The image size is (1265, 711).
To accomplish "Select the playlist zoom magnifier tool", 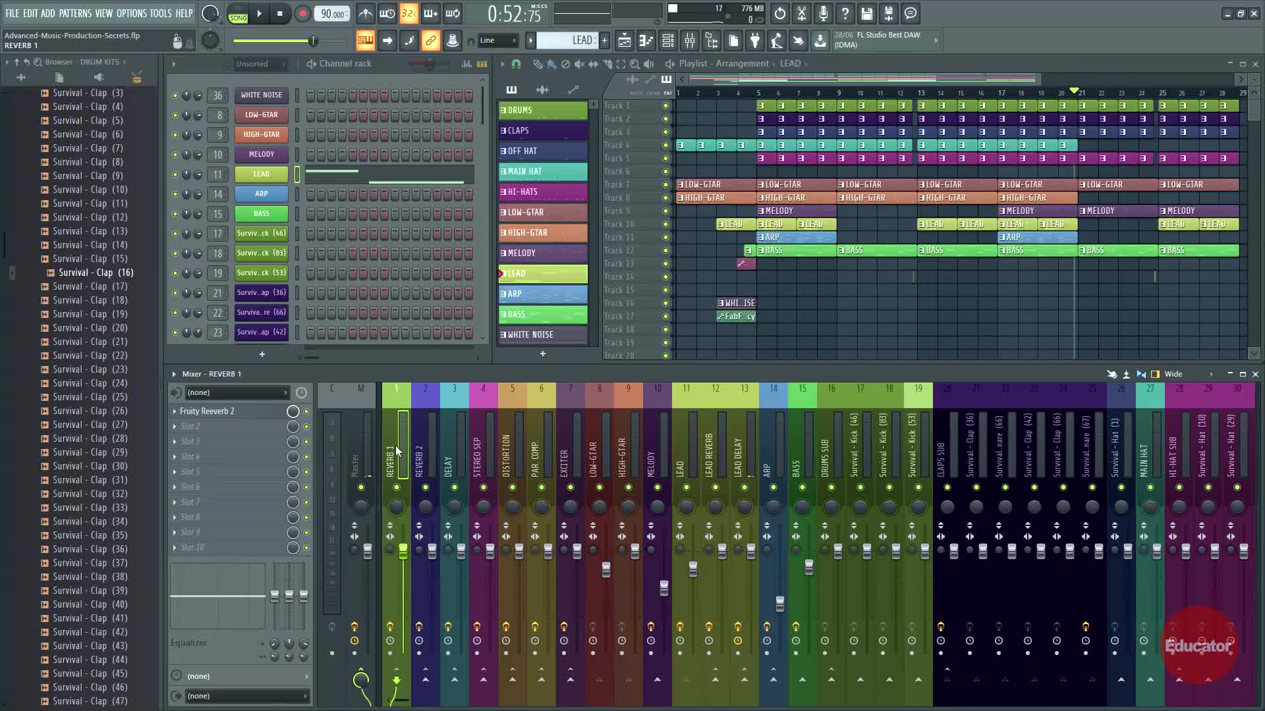I will [x=634, y=64].
